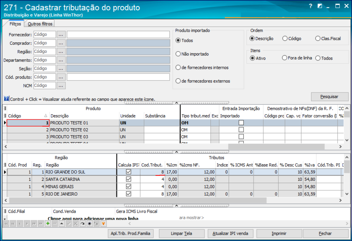Click the previous-page navigator icon
This screenshot has width=352, height=241.
tap(13, 224)
